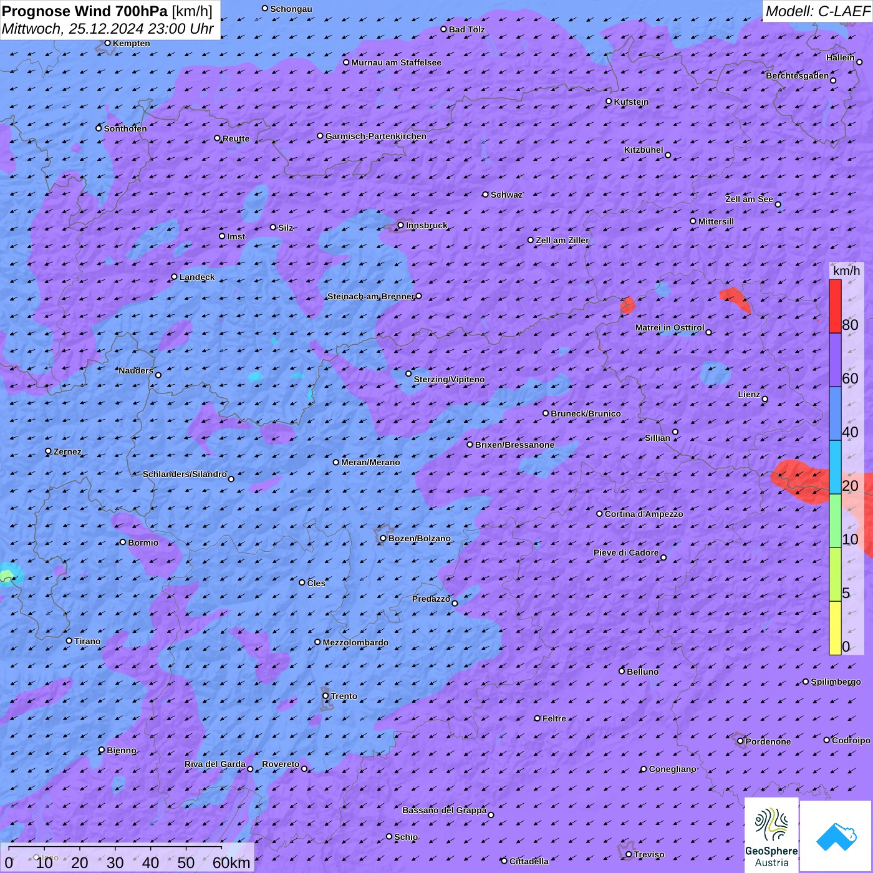The width and height of the screenshot is (873, 873).
Task: Click the Zernez city marker
Action: tap(48, 451)
